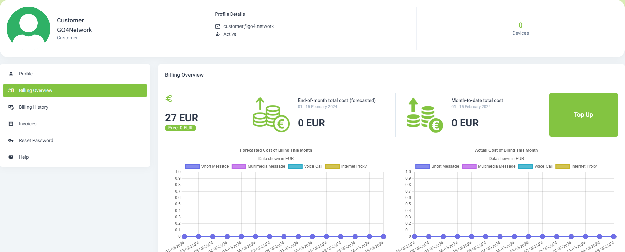Click the 0 Devices counter
The width and height of the screenshot is (625, 252).
pyautogui.click(x=520, y=29)
